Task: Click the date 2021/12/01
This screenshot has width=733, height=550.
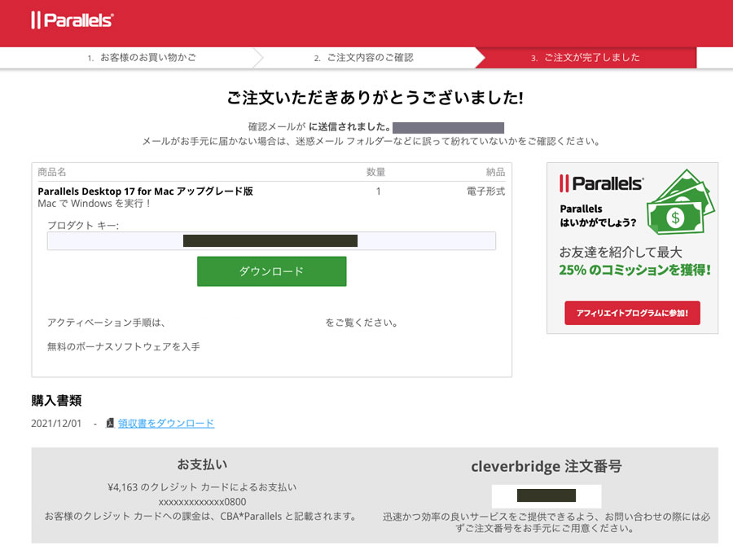Action: pyautogui.click(x=56, y=423)
